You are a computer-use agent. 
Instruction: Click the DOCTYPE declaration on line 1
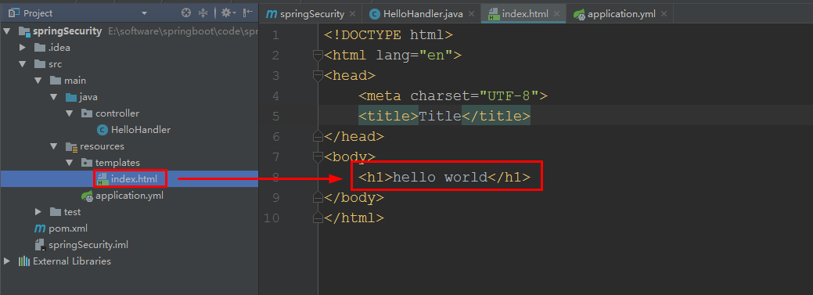(x=388, y=35)
